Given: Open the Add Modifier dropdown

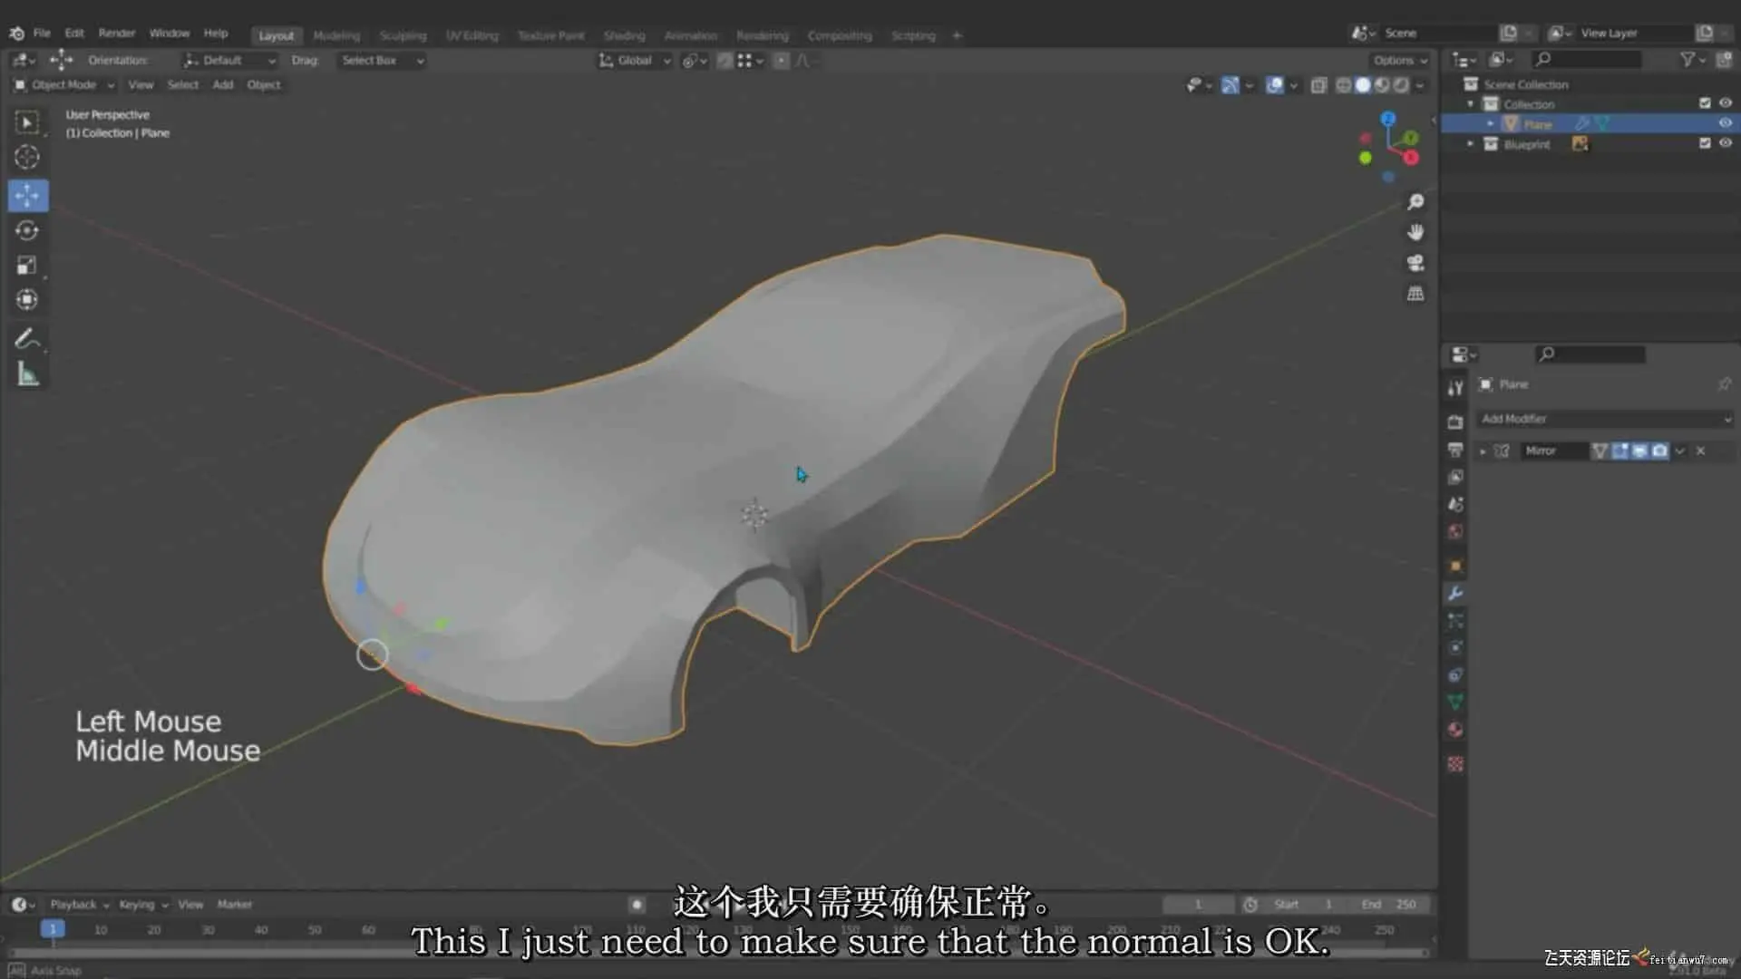Looking at the screenshot, I should (1605, 419).
